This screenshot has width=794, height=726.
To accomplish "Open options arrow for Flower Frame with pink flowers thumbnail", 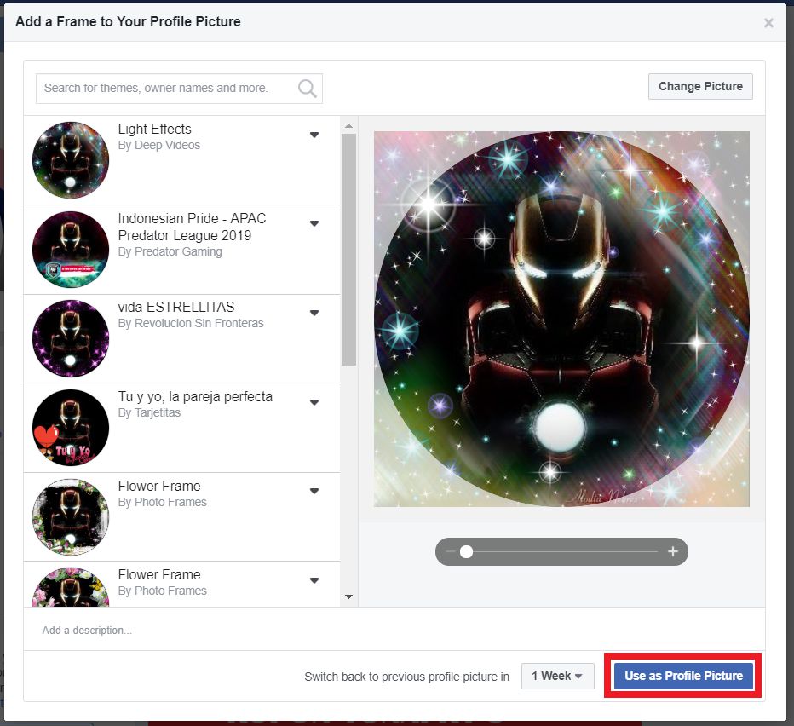I will tap(314, 580).
